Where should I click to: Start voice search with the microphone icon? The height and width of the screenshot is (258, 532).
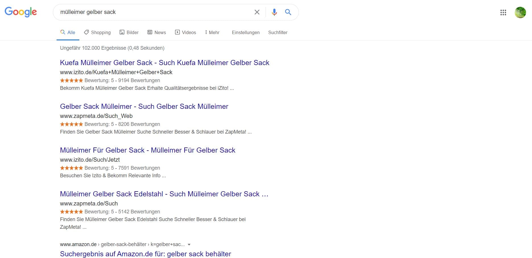click(274, 12)
